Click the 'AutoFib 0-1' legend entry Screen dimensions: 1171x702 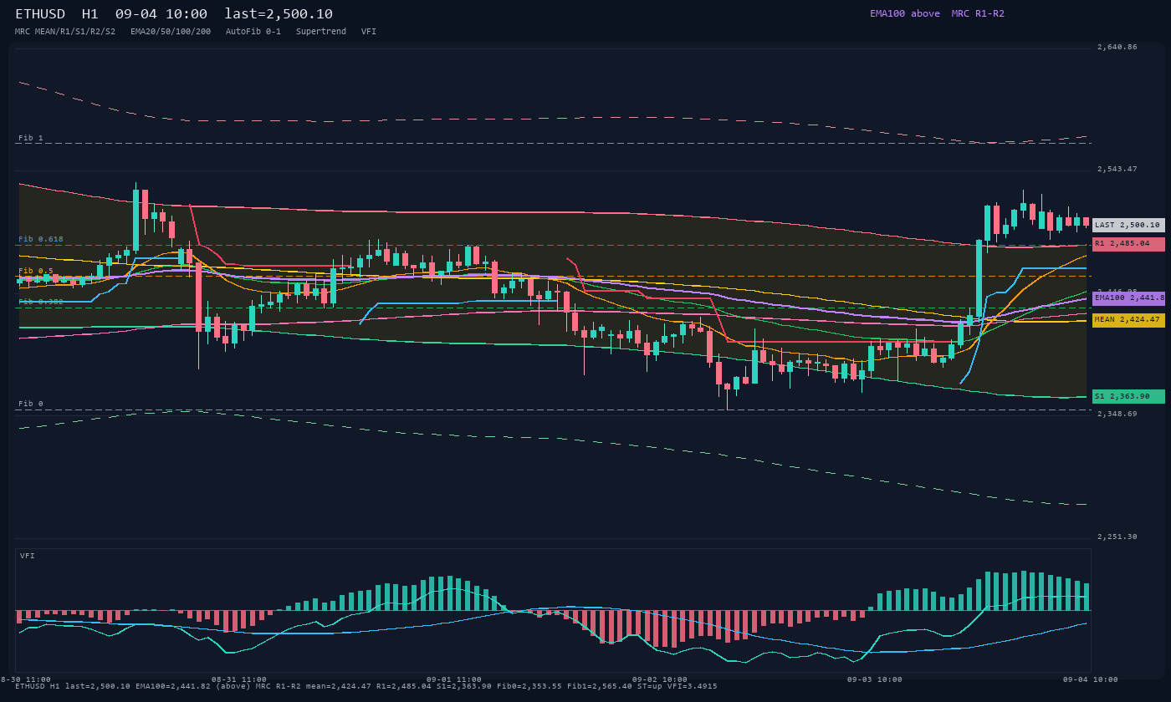[x=253, y=31]
